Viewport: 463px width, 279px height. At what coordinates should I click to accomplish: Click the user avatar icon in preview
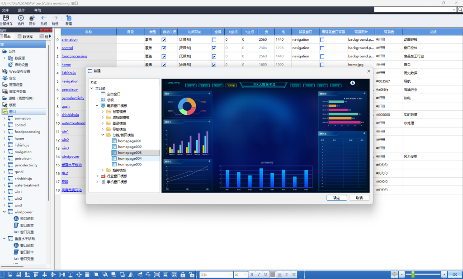(x=352, y=83)
